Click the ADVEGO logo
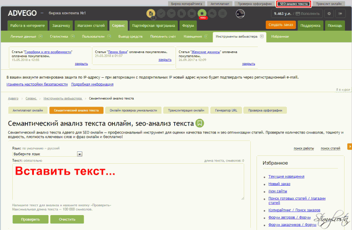The width and height of the screenshot is (352, 230). point(22,13)
